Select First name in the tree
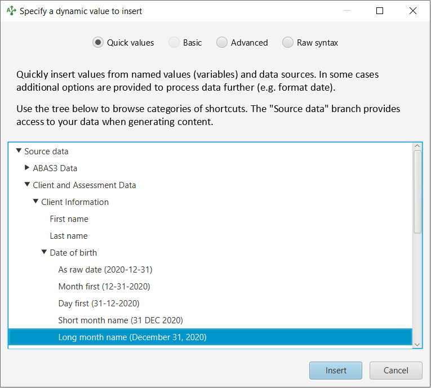431x388 pixels. [69, 219]
